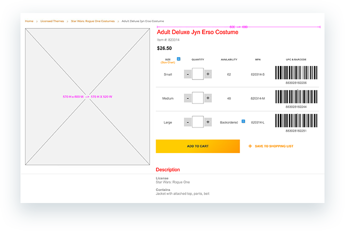
Task: Open Star Wars: Rogue One Costumes breadcrumb
Action: 92,21
